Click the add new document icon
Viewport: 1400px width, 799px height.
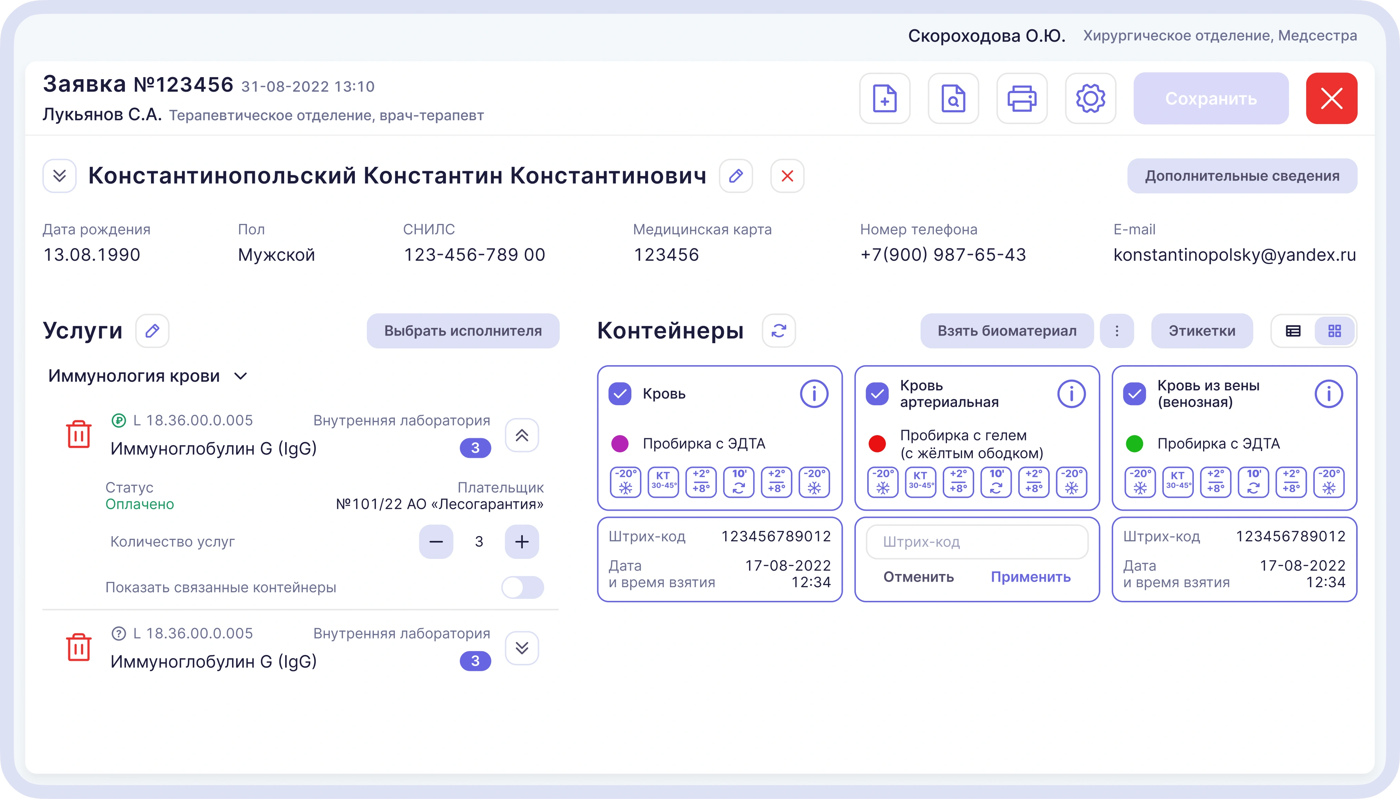884,99
